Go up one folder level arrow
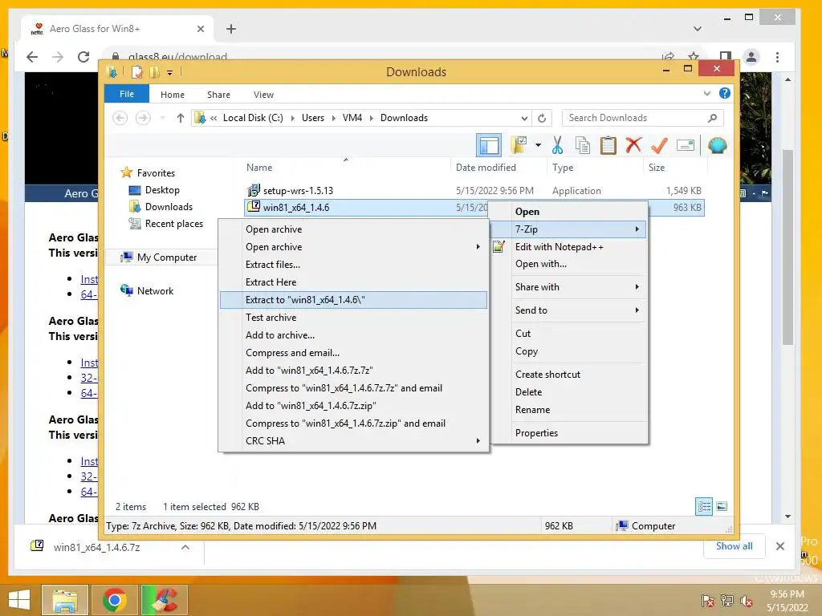822x616 pixels. point(181,118)
